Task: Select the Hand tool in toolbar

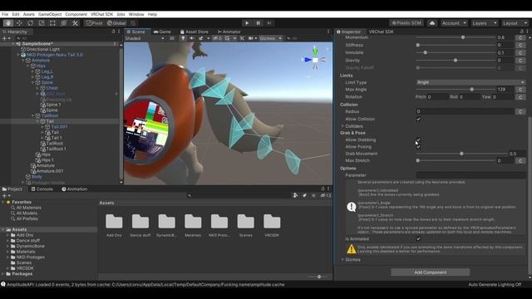Action: (x=8, y=23)
